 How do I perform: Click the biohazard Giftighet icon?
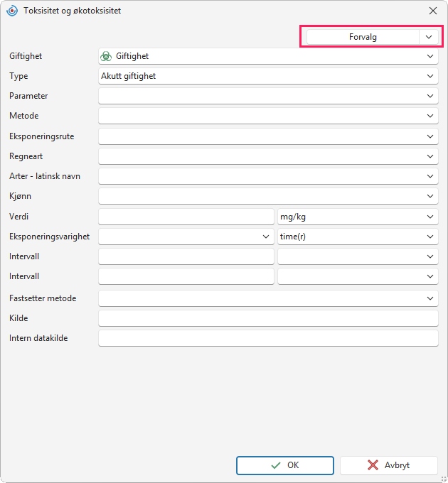point(106,56)
